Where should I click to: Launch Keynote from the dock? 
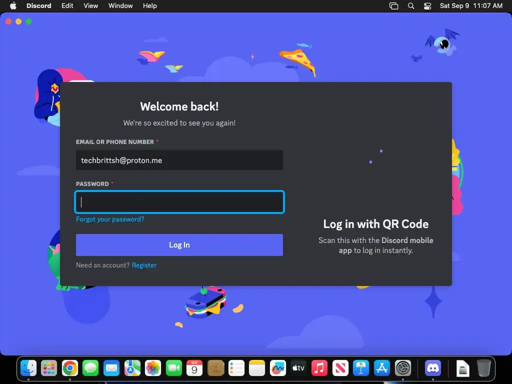coord(361,368)
